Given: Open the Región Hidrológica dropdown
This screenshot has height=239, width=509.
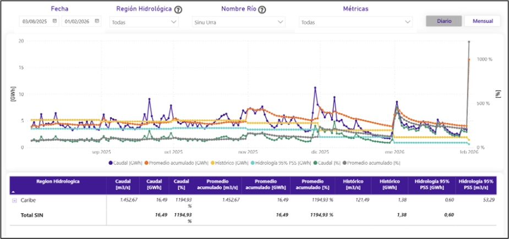Looking at the screenshot, I should pos(144,23).
